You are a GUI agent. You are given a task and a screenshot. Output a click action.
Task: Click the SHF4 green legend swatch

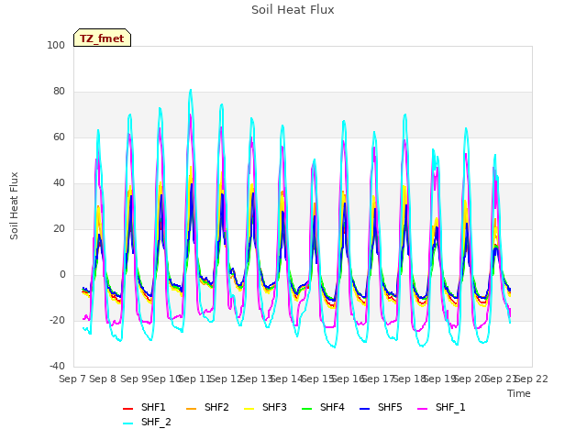306,409
